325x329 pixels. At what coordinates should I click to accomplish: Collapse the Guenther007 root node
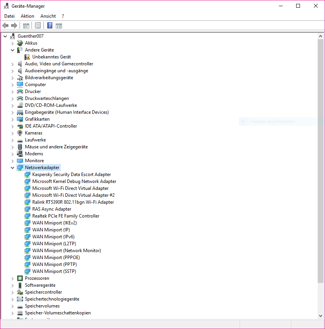tap(5, 36)
